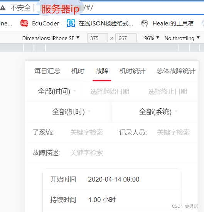Expand the 全部(时间) filter dropdown
This screenshot has height=212, width=204.
click(x=57, y=91)
